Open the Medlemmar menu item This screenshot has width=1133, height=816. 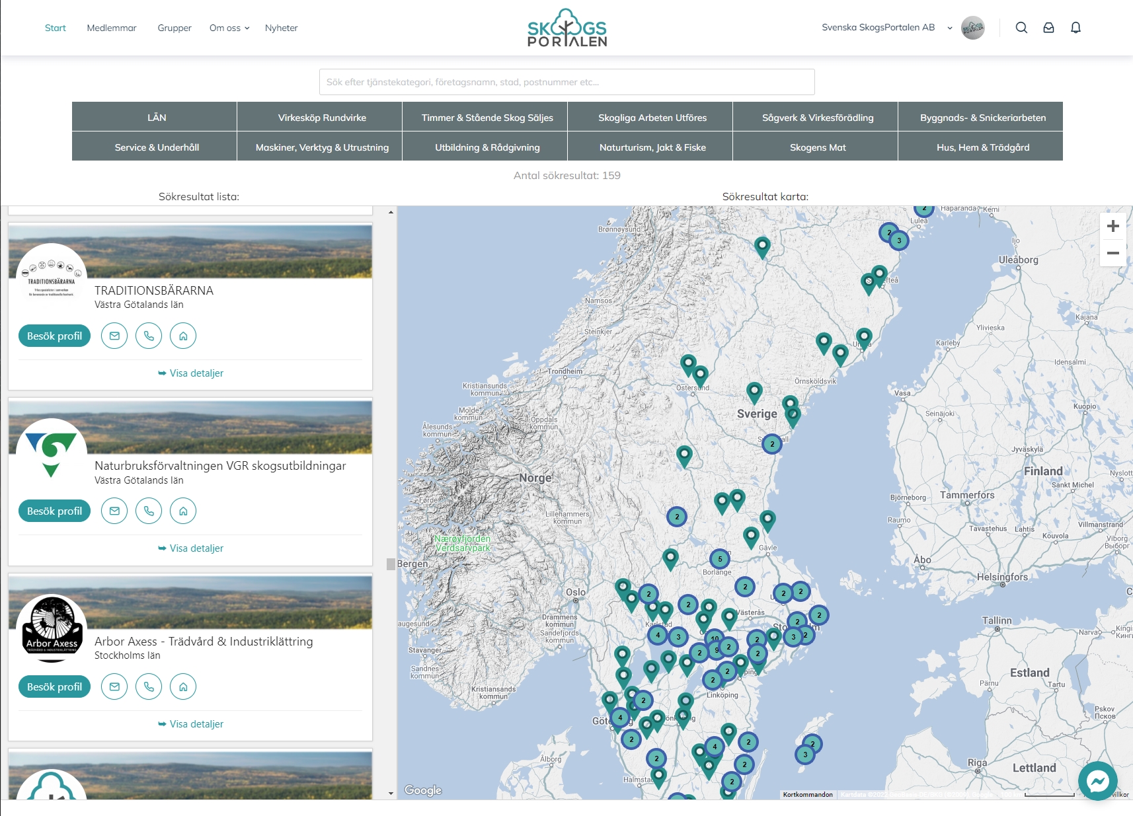click(x=112, y=28)
